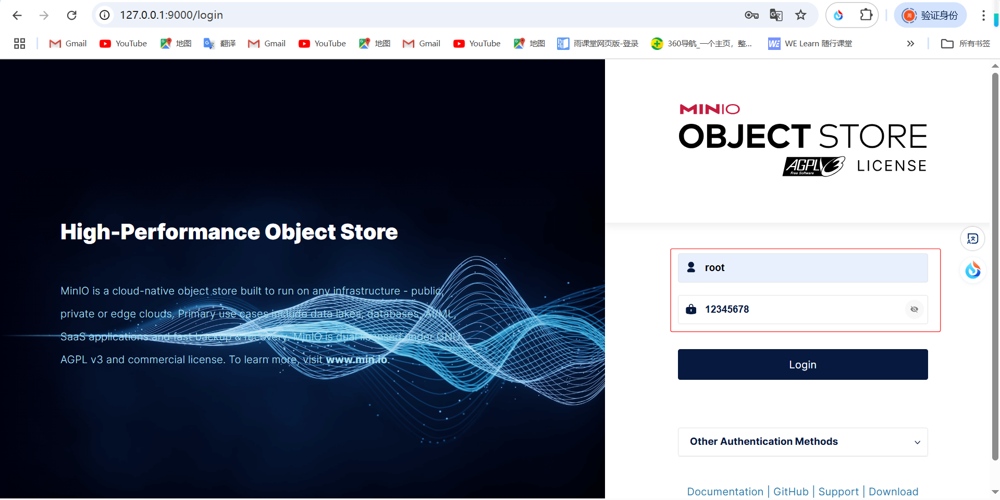Image resolution: width=1000 pixels, height=500 pixels.
Task: Click the user icon in username field
Action: (x=691, y=267)
